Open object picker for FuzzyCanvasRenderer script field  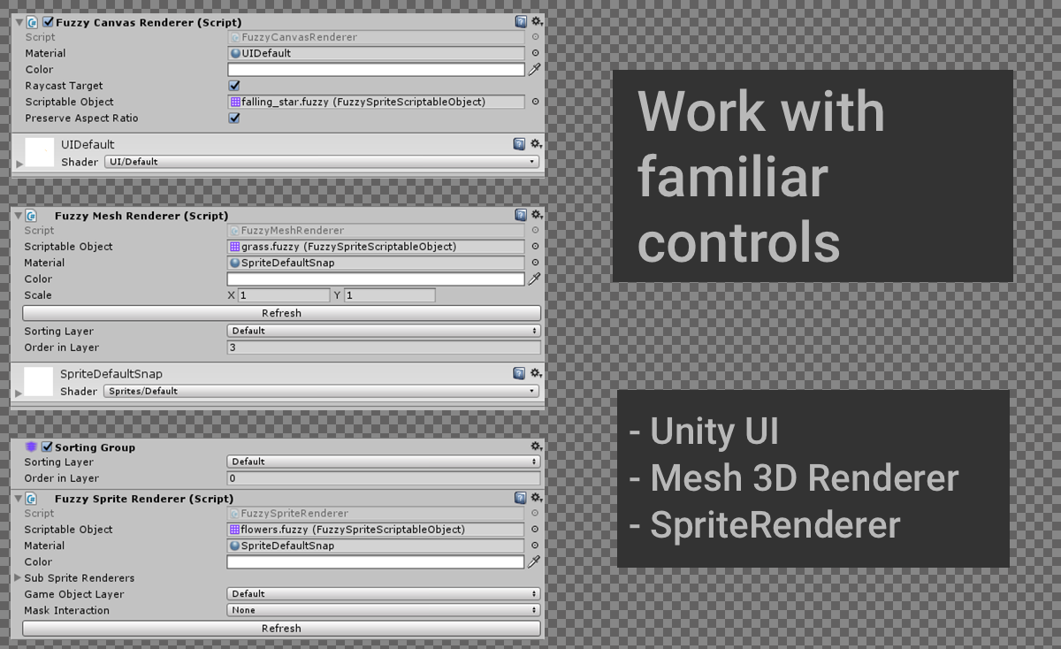pos(535,37)
